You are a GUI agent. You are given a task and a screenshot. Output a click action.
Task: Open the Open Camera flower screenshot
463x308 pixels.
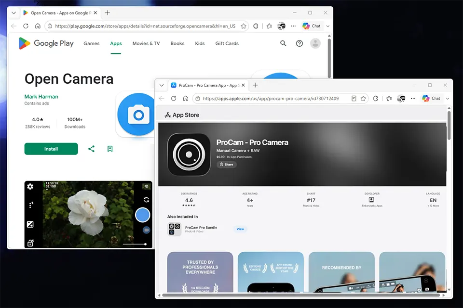[x=88, y=214]
